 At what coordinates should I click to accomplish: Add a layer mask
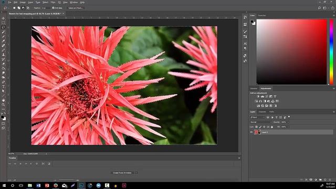pyautogui.click(x=311, y=180)
